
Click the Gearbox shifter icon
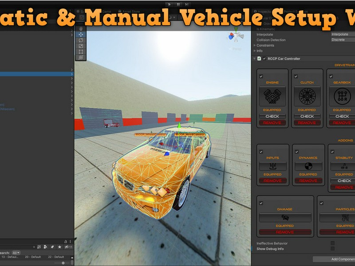(342, 96)
